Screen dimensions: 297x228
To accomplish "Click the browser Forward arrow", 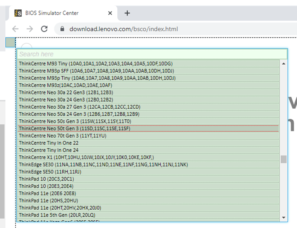I will coord(30,29).
